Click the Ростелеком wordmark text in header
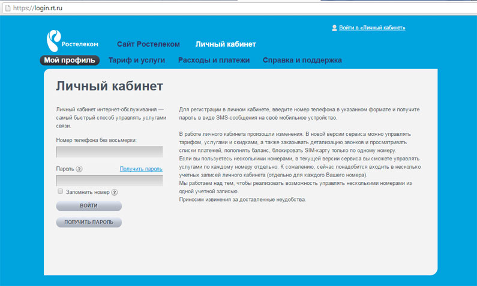 pyautogui.click(x=80, y=44)
